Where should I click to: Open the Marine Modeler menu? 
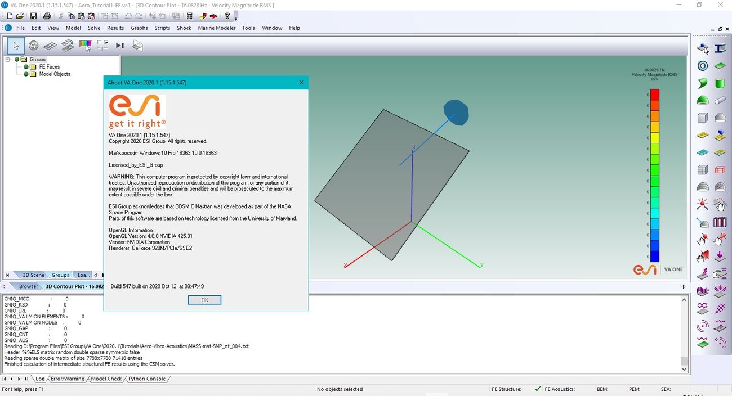coord(217,28)
